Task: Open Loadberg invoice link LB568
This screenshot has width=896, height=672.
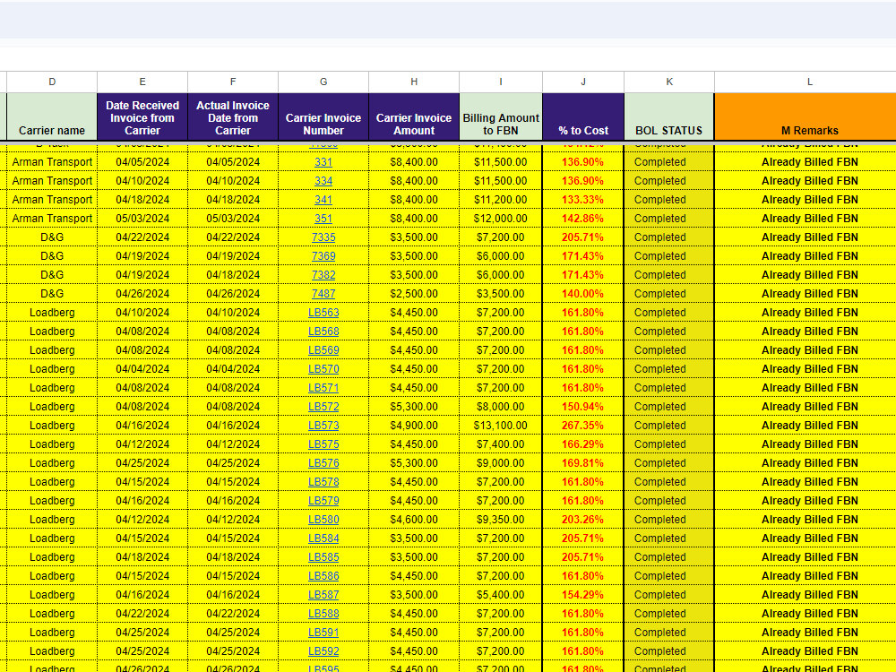Action: 323,332
